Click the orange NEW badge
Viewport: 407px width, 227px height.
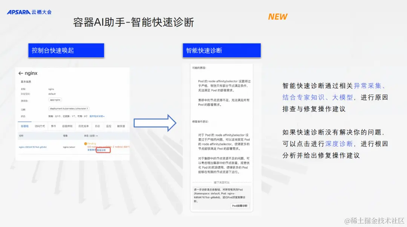[x=277, y=16]
